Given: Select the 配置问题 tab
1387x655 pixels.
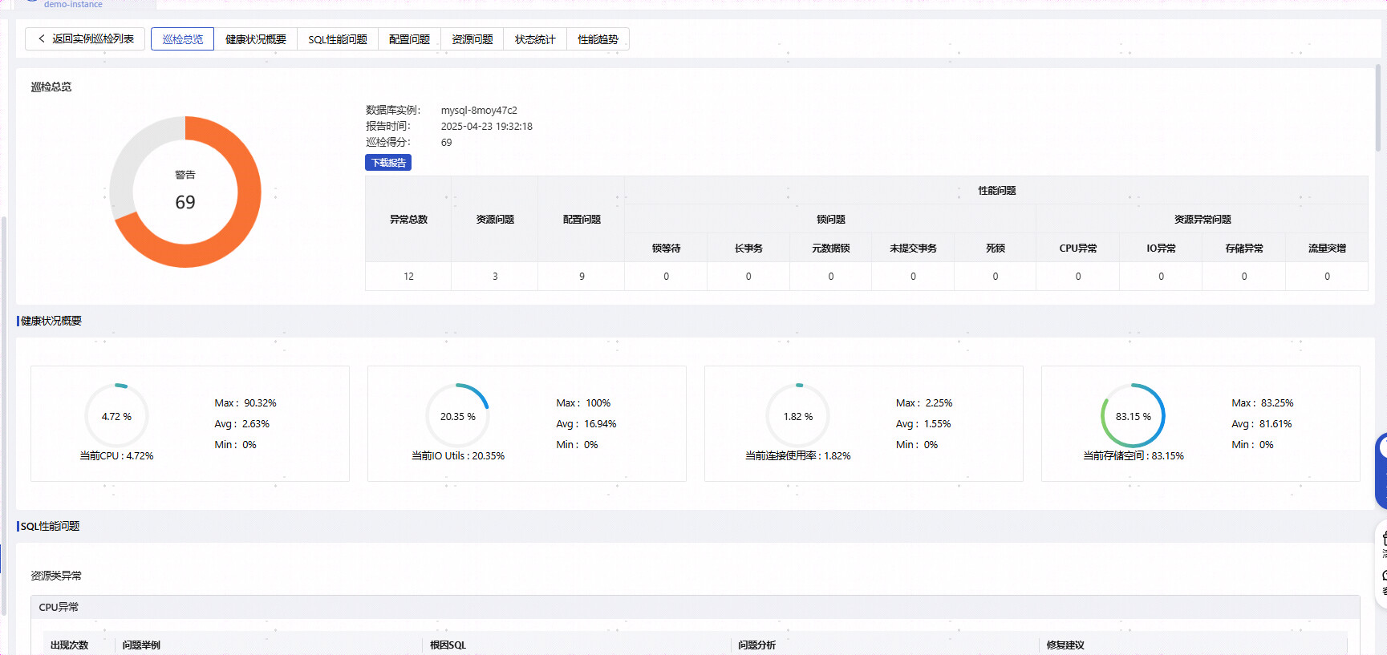Looking at the screenshot, I should pyautogui.click(x=409, y=39).
